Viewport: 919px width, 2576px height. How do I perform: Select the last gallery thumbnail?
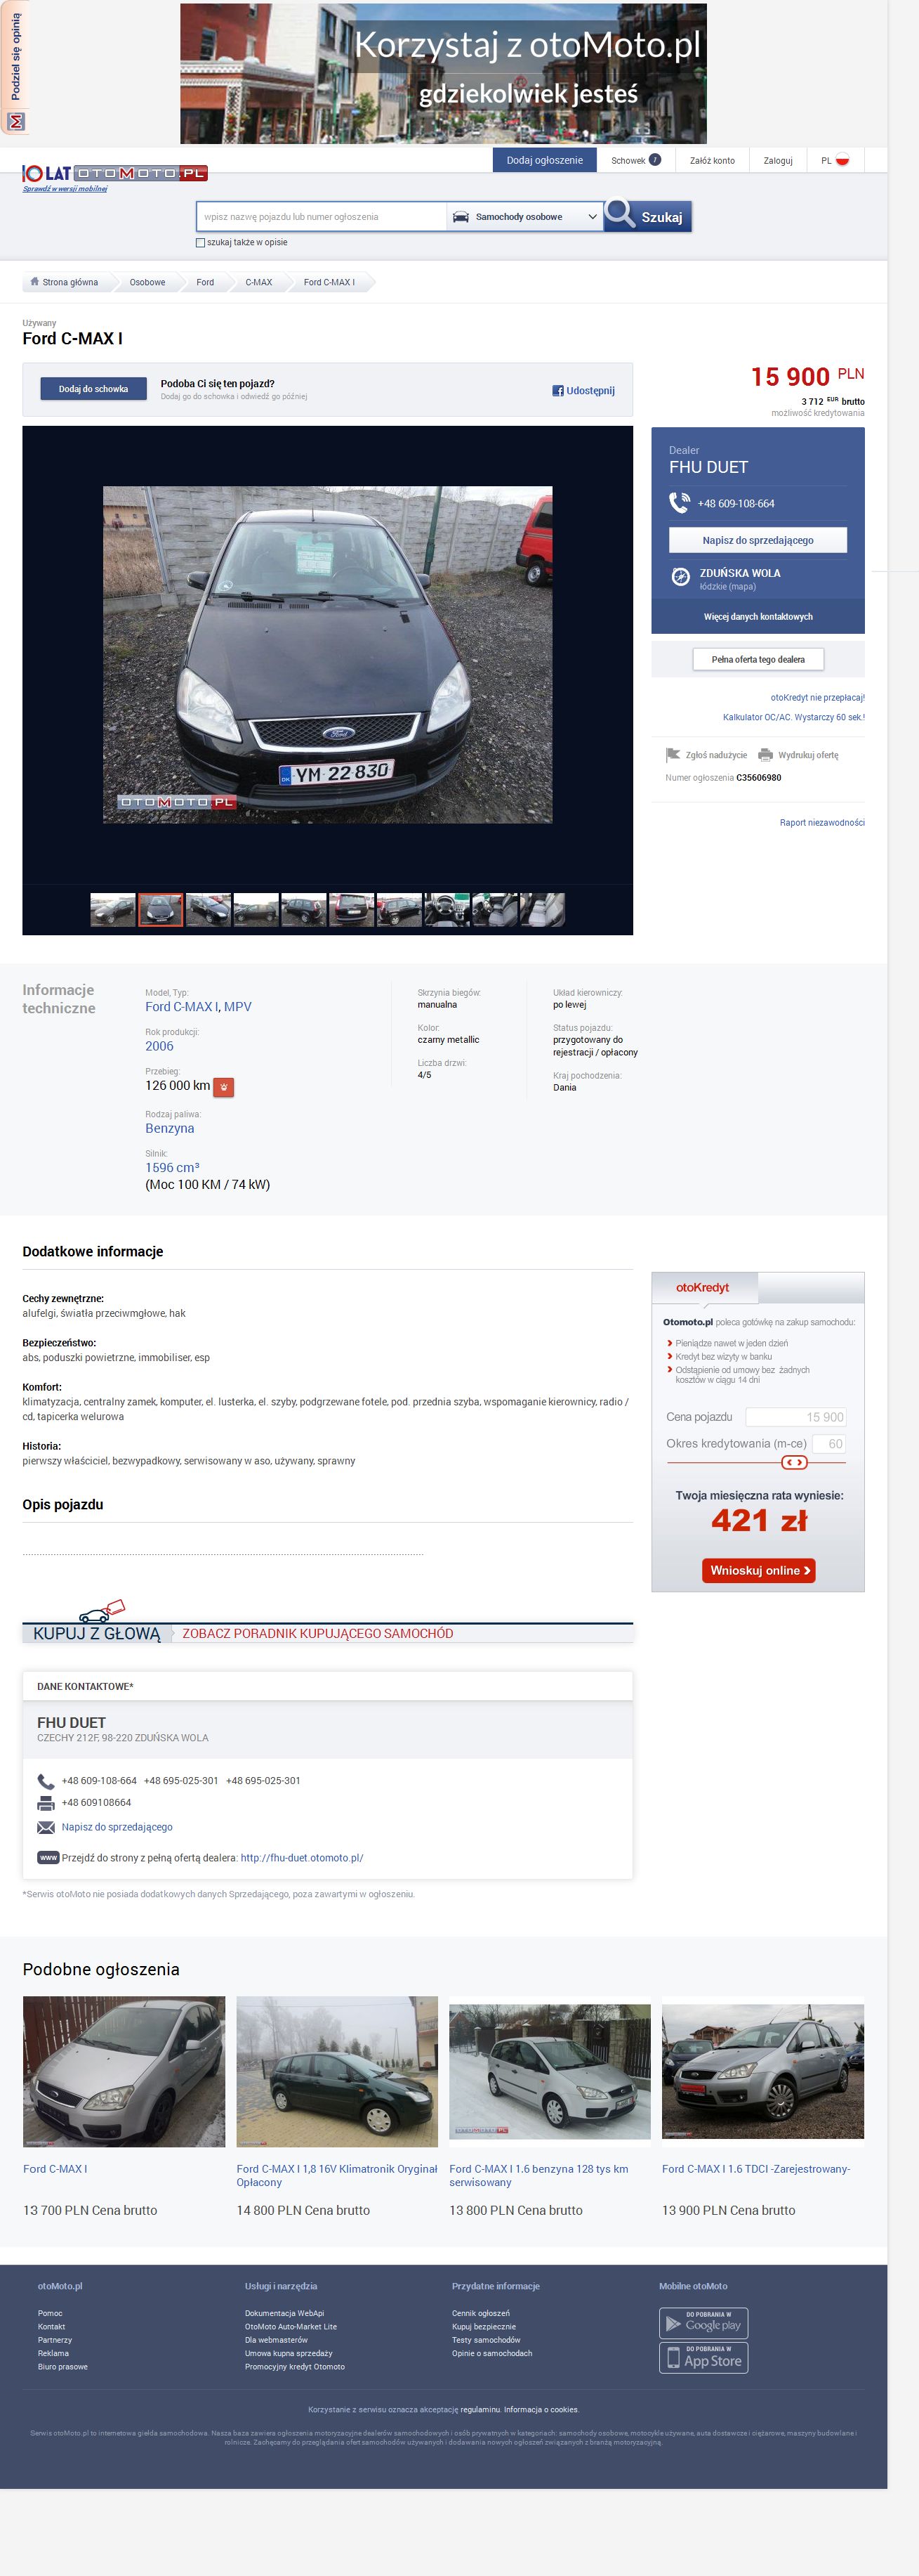click(543, 910)
